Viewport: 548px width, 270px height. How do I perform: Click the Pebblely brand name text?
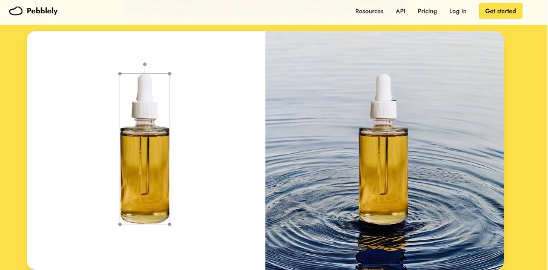(42, 11)
